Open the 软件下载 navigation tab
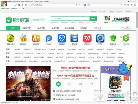 [x=27, y=28]
